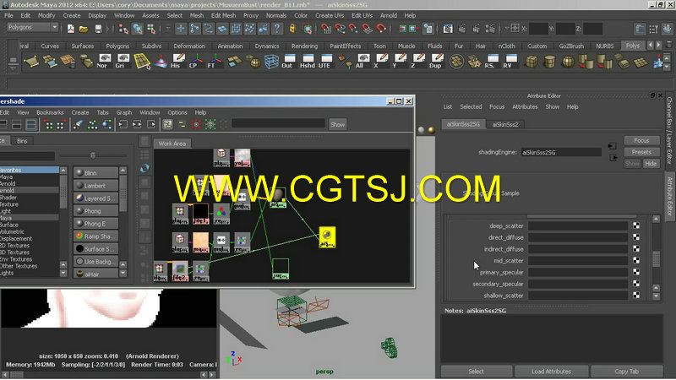Click map button for deep_scatter

pos(636,225)
